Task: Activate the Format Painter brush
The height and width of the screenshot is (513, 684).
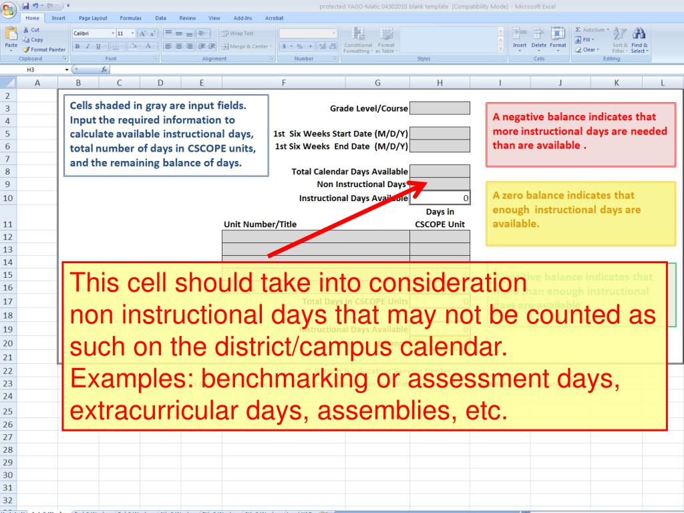Action: (44, 49)
